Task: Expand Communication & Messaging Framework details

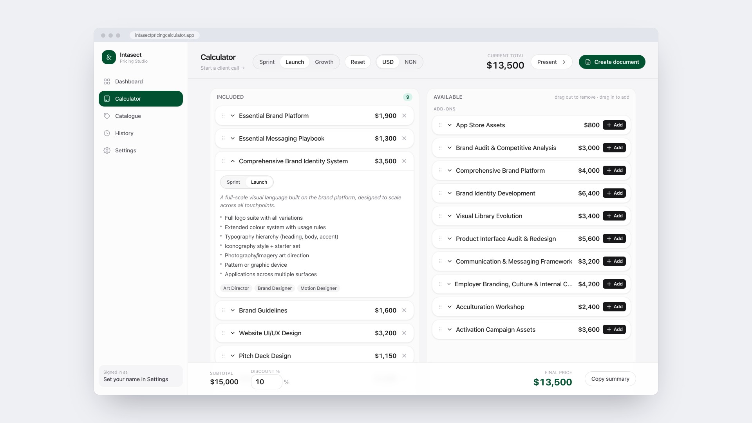Action: [x=450, y=261]
